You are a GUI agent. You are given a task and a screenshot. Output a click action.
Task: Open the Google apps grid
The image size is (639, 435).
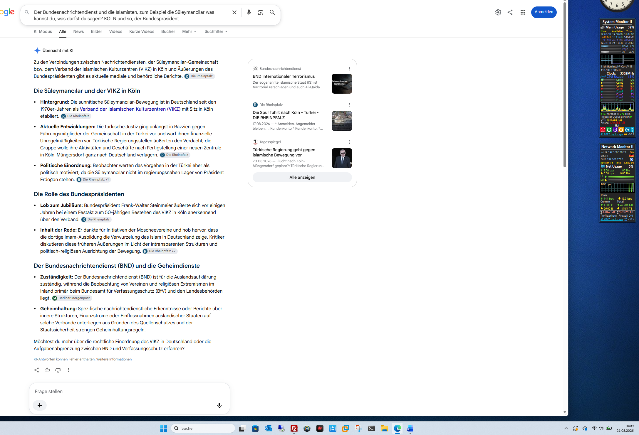[x=523, y=12]
